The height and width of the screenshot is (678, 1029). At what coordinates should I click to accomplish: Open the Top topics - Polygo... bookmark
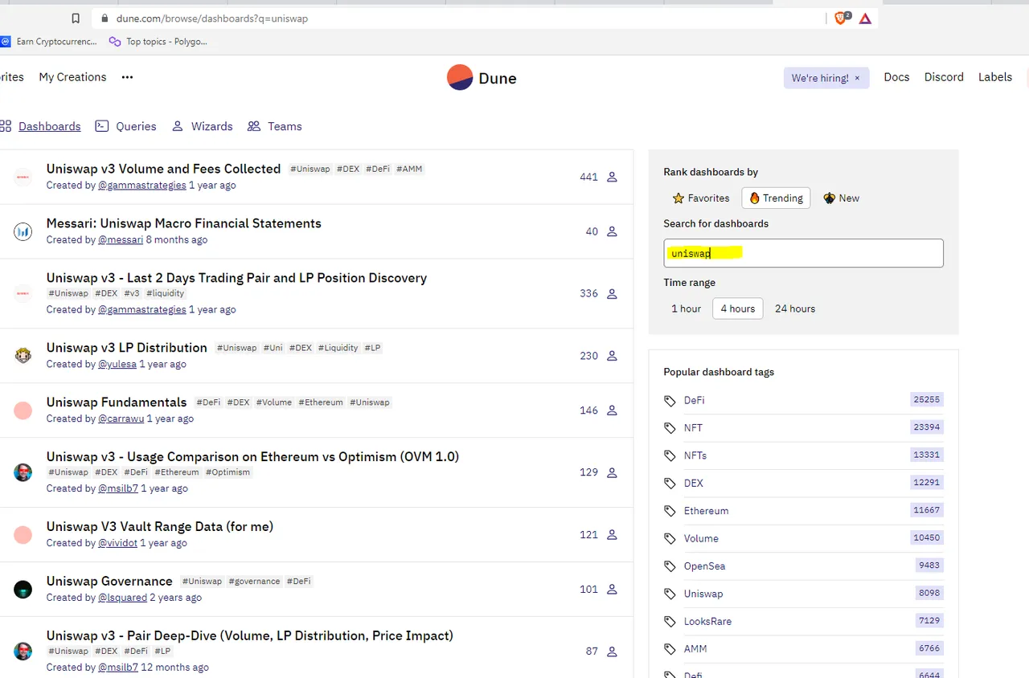[158, 42]
